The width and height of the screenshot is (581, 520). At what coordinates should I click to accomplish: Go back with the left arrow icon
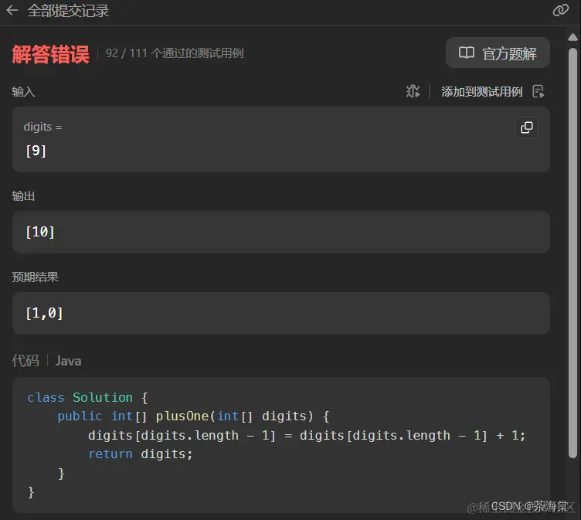click(12, 10)
